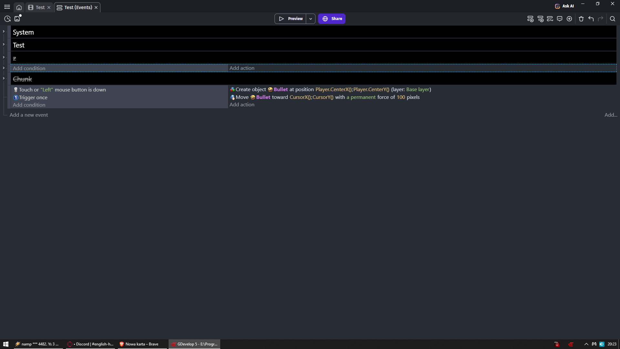Viewport: 620px width, 349px height.
Task: Click the Add sub-event toolbar icon
Action: pyautogui.click(x=540, y=19)
